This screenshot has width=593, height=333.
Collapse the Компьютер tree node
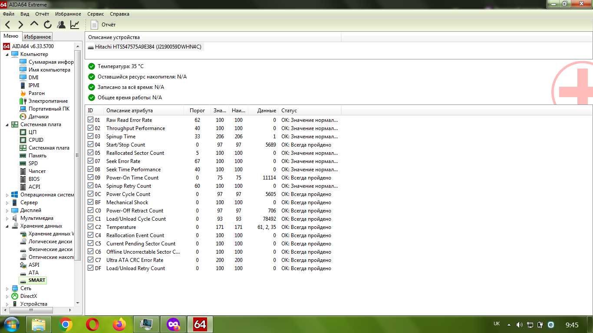(x=7, y=55)
